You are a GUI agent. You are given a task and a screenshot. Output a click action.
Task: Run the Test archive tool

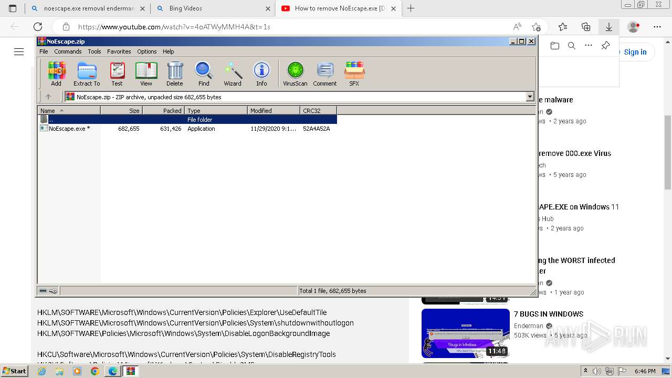pyautogui.click(x=117, y=73)
